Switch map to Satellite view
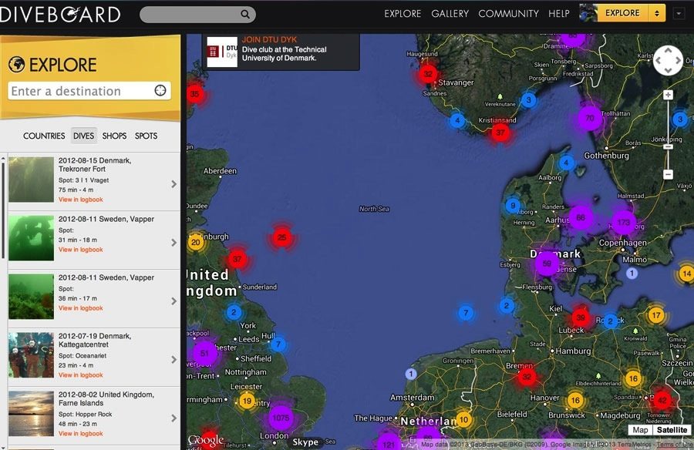 [672, 430]
